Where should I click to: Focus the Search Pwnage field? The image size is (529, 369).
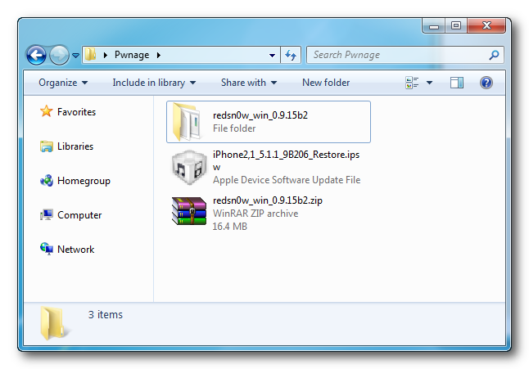[405, 55]
